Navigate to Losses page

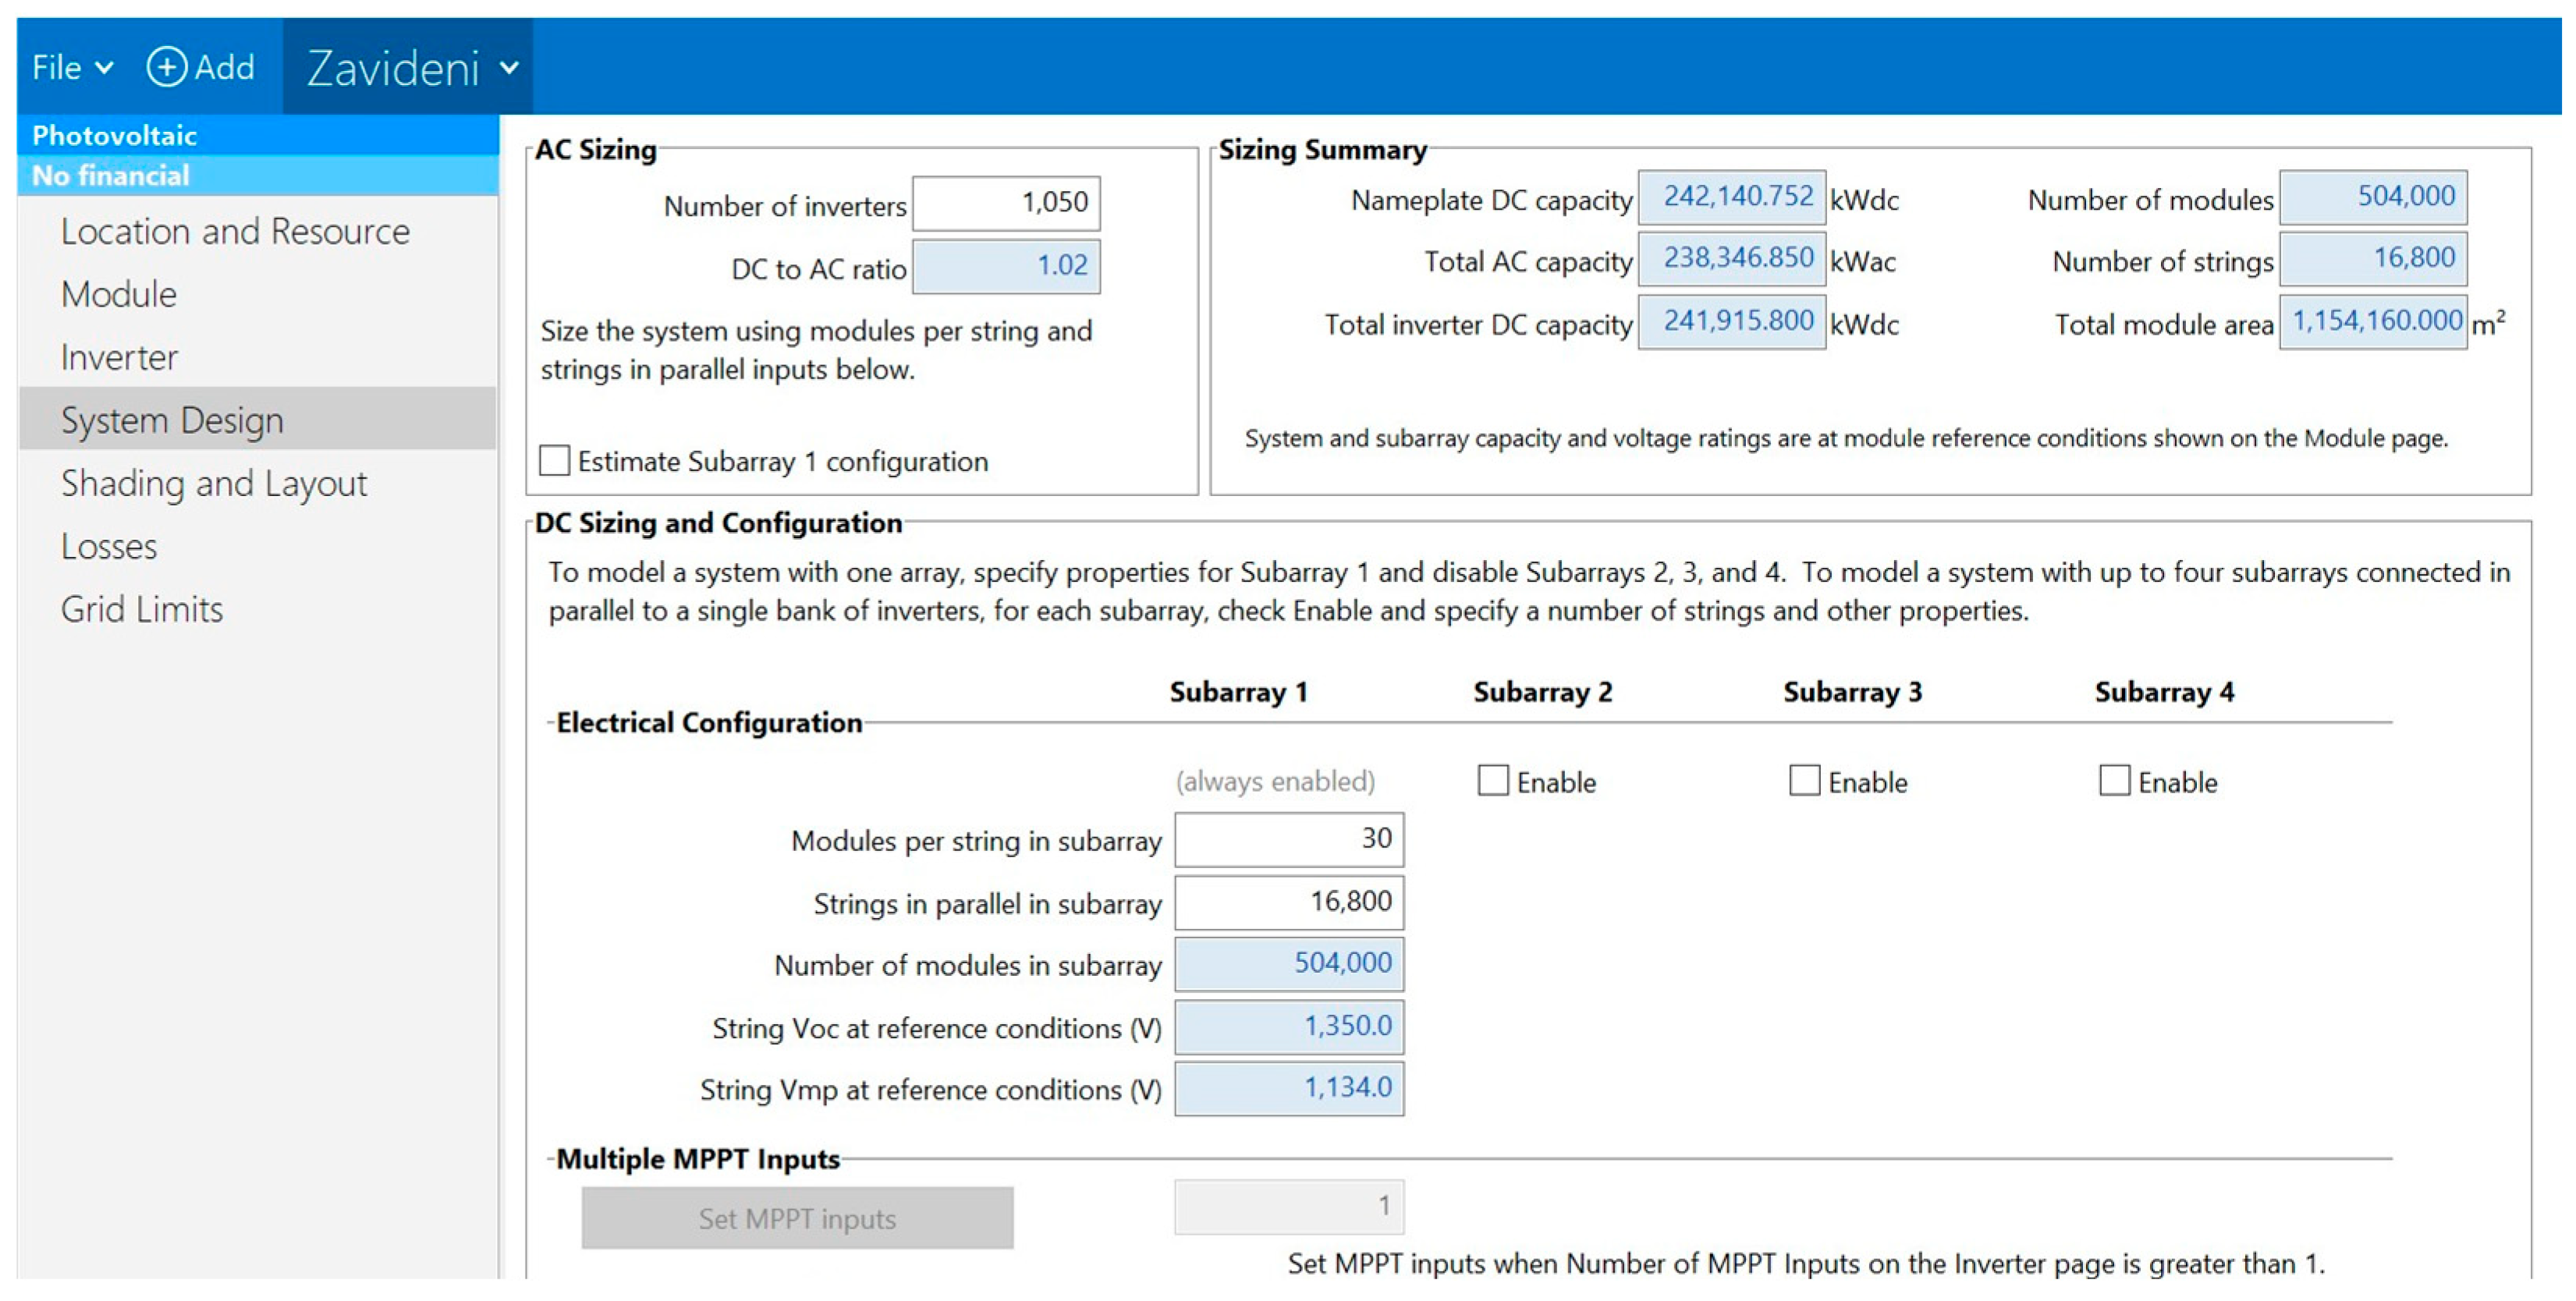[109, 546]
